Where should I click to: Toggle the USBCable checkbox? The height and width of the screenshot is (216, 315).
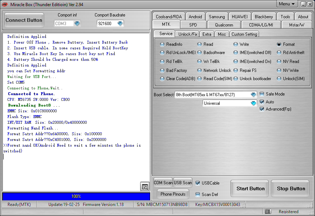pyautogui.click(x=198, y=183)
